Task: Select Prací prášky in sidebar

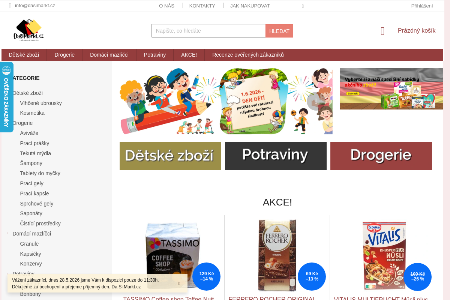Action: tap(34, 143)
